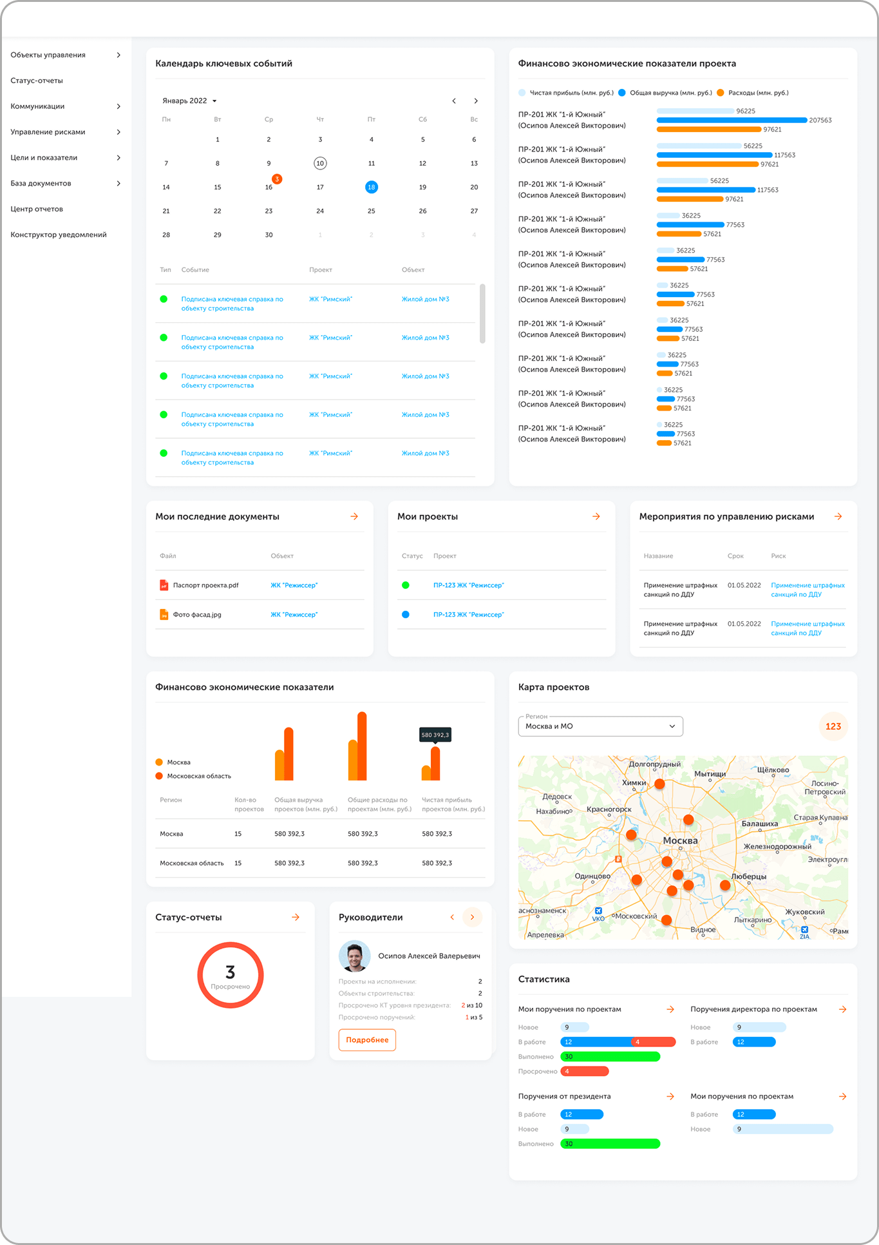Expand Цели и показатели sidebar menu
The height and width of the screenshot is (1245, 879).
tap(118, 159)
